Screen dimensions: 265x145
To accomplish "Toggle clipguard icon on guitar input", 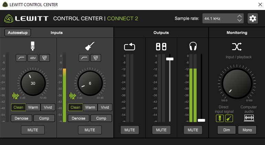I will point(96,58).
